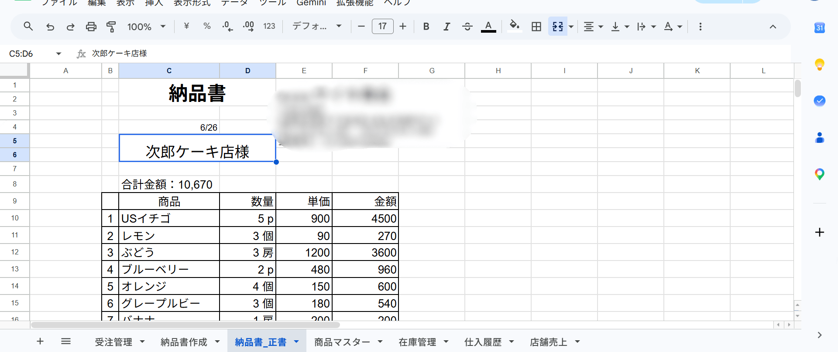Open Google Keep side panel
The image size is (838, 352).
(x=819, y=64)
